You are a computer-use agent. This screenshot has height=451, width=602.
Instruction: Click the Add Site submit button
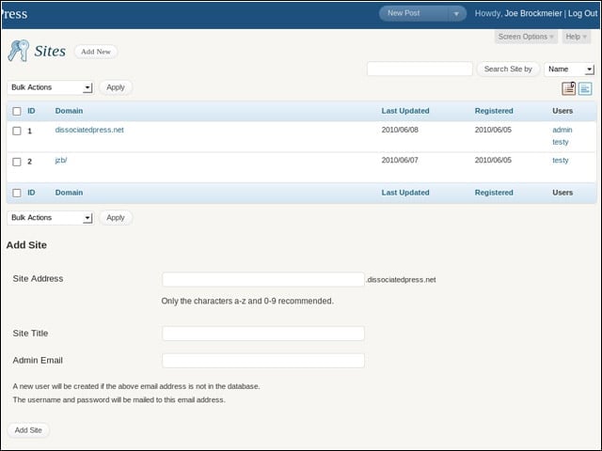[x=28, y=430]
